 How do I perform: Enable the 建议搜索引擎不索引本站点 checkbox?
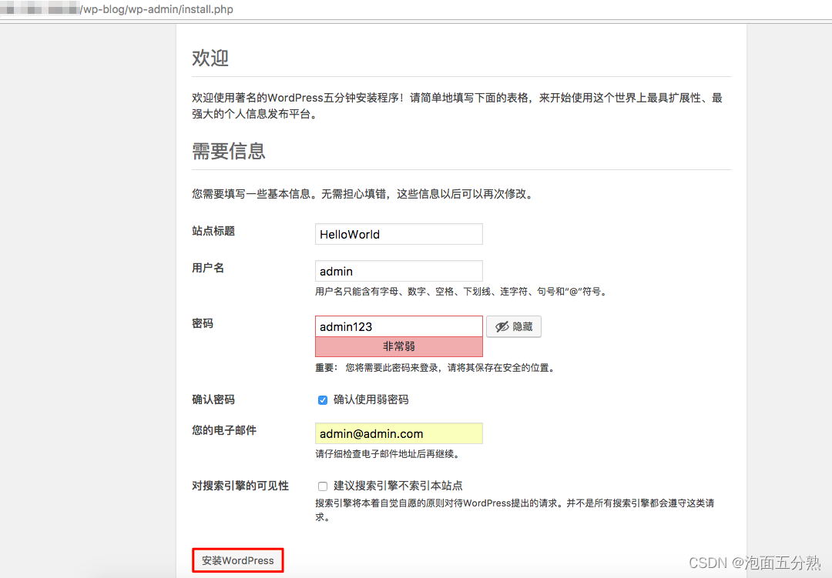tap(323, 486)
